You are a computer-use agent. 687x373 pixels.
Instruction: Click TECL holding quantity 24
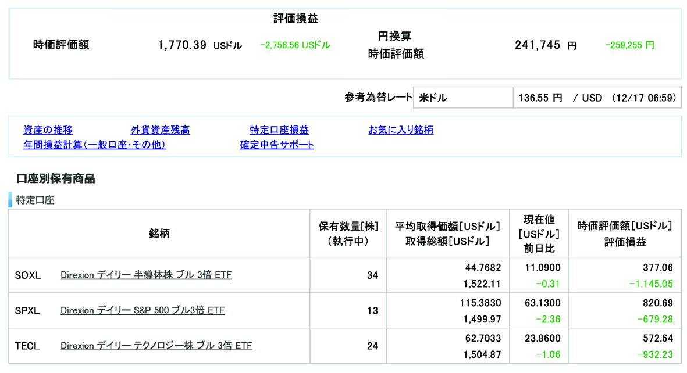372,346
